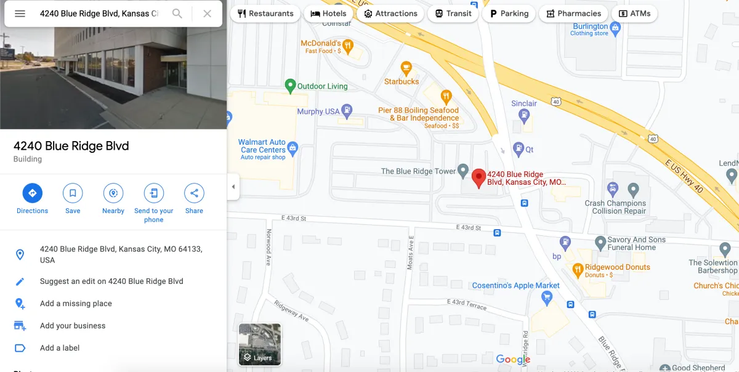This screenshot has height=372, width=739.
Task: Collapse the side panel arrow
Action: point(233,187)
